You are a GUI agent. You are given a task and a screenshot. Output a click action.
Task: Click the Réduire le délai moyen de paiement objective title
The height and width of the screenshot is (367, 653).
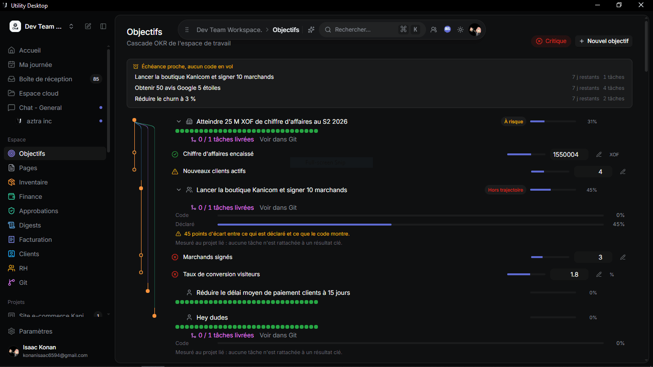click(x=273, y=292)
